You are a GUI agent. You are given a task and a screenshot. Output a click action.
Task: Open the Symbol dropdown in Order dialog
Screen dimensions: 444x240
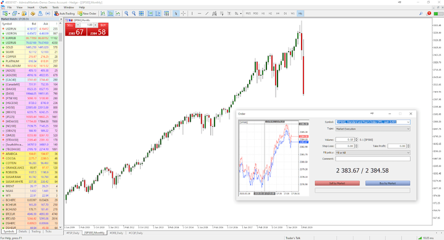pos(373,122)
